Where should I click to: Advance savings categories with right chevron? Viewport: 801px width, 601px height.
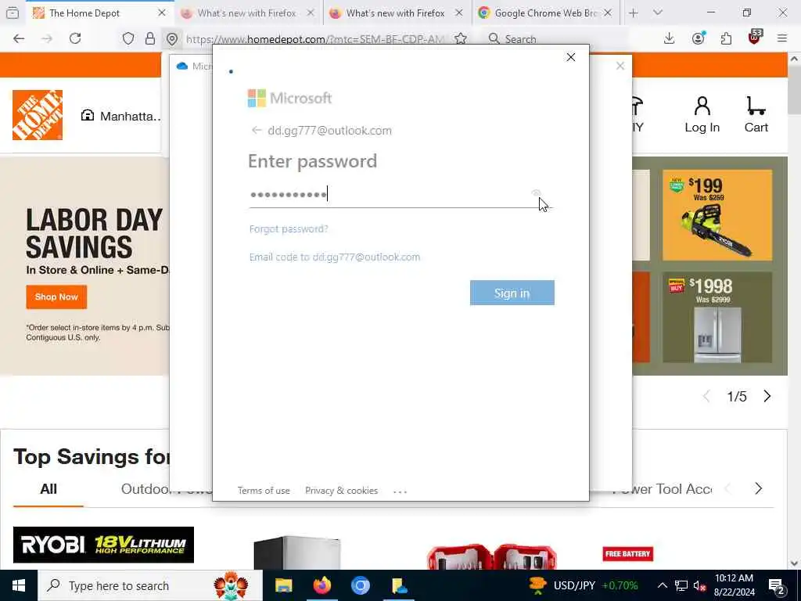tap(759, 489)
